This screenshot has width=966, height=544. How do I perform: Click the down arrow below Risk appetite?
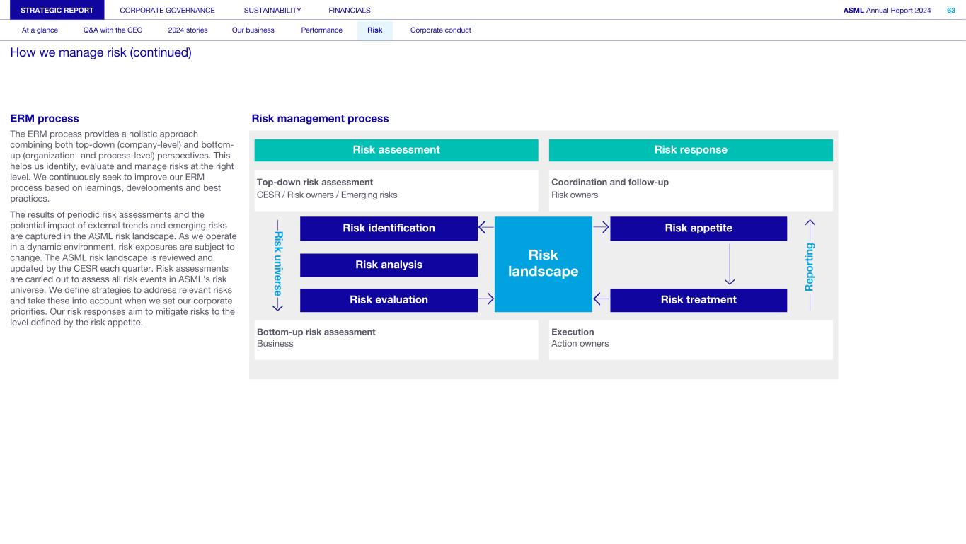pos(730,264)
